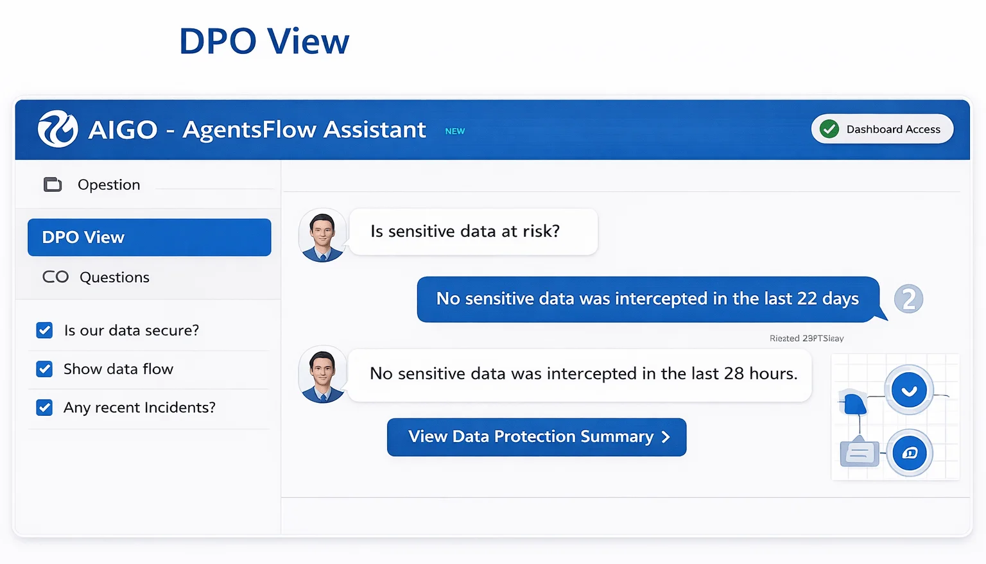Click the folder icon next to Opestion
The image size is (986, 564).
point(53,185)
